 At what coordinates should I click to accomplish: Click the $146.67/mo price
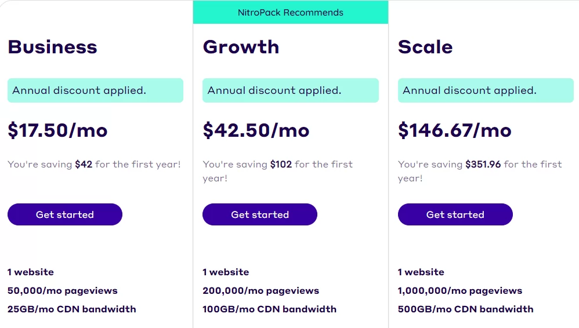[455, 130]
